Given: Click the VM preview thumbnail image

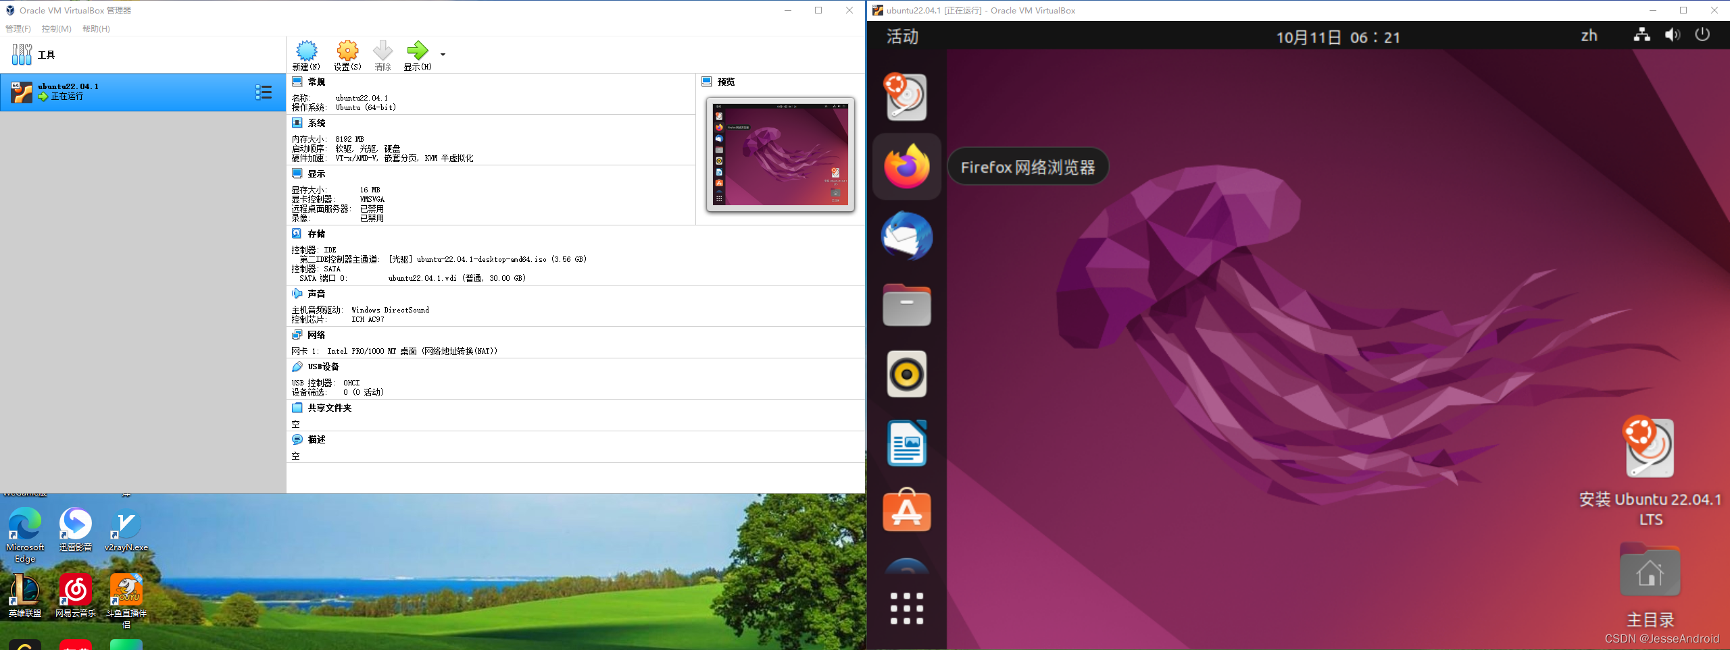Looking at the screenshot, I should (781, 155).
